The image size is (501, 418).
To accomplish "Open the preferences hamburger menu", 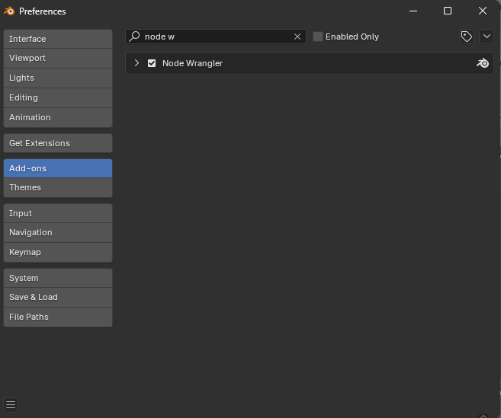I will point(11,405).
